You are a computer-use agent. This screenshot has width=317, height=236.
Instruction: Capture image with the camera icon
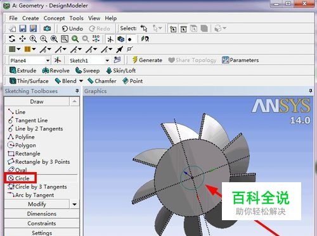(x=47, y=28)
